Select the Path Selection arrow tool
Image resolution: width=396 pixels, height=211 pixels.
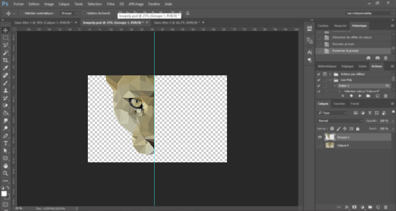pyautogui.click(x=6, y=151)
